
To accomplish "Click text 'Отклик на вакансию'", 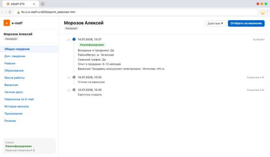I will pyautogui.click(x=91, y=82).
